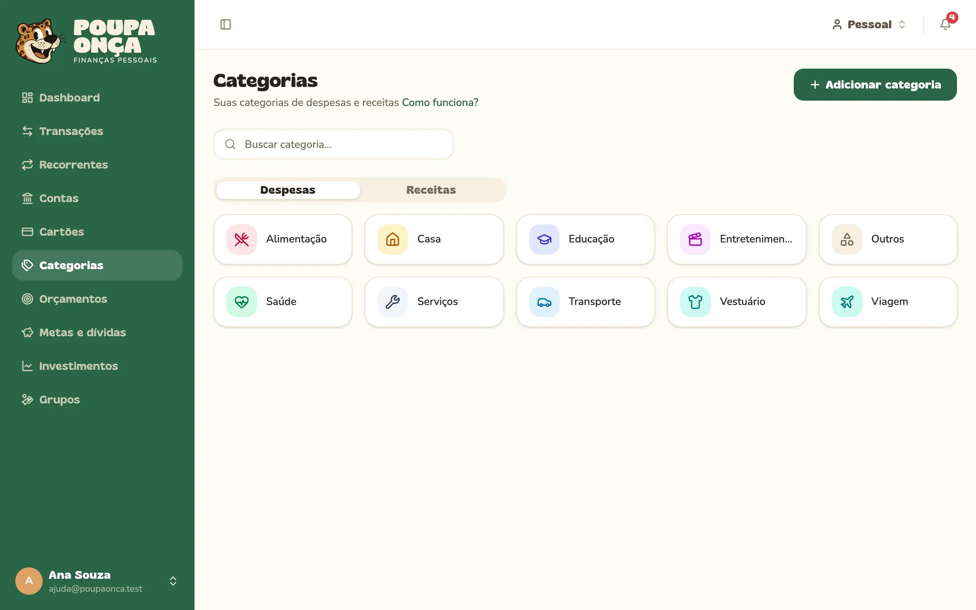Click the Vestuário shirt icon
Viewport: 976px width, 610px height.
coord(695,302)
